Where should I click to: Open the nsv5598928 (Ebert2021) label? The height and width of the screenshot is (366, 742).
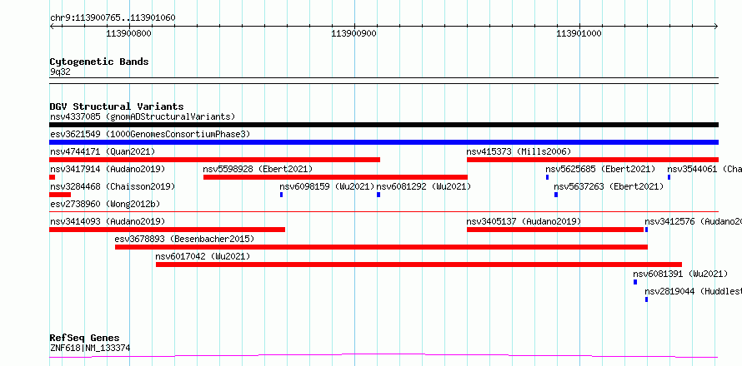click(258, 169)
